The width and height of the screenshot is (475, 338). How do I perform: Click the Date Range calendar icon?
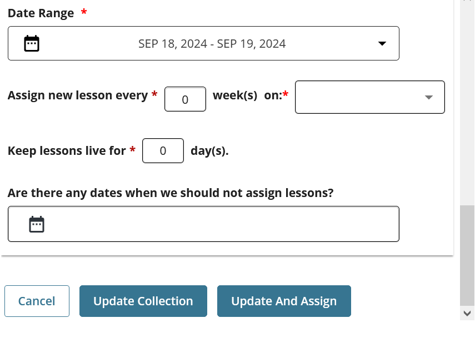click(32, 43)
